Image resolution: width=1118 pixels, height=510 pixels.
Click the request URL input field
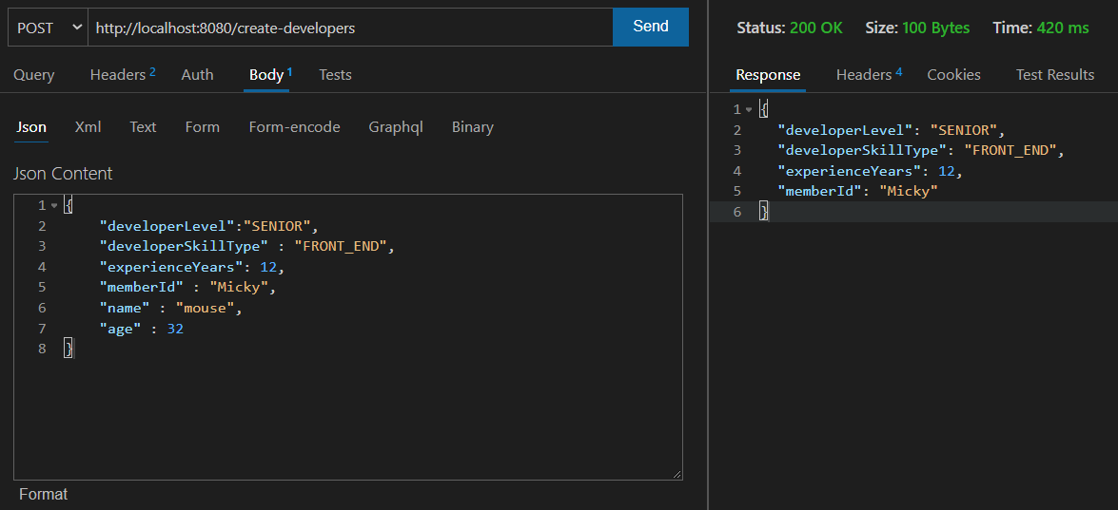pos(350,27)
